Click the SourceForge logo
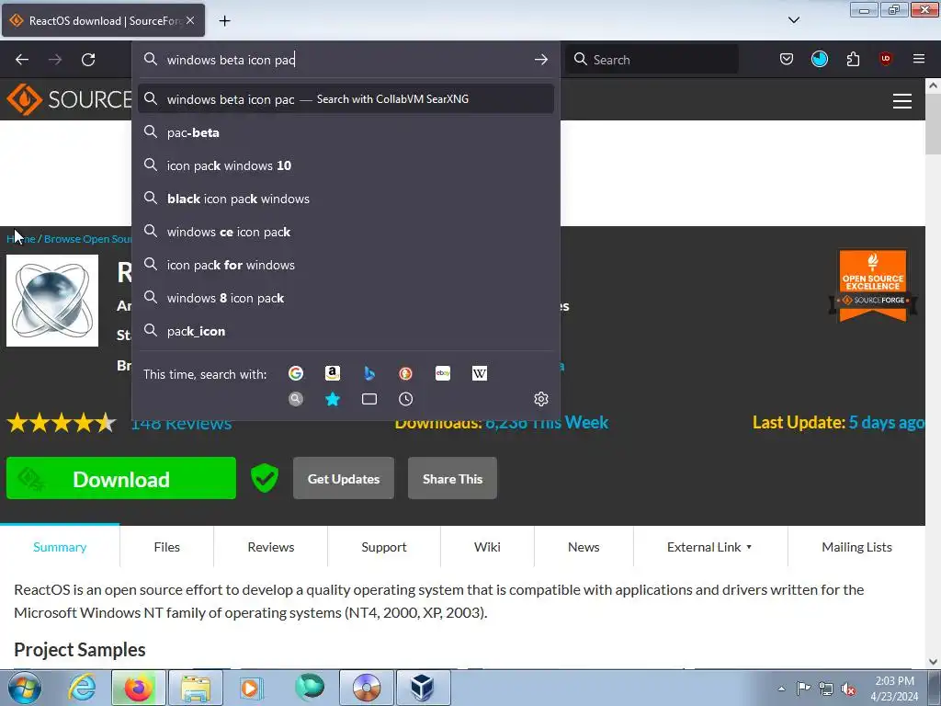This screenshot has height=706, width=941. pyautogui.click(x=69, y=99)
